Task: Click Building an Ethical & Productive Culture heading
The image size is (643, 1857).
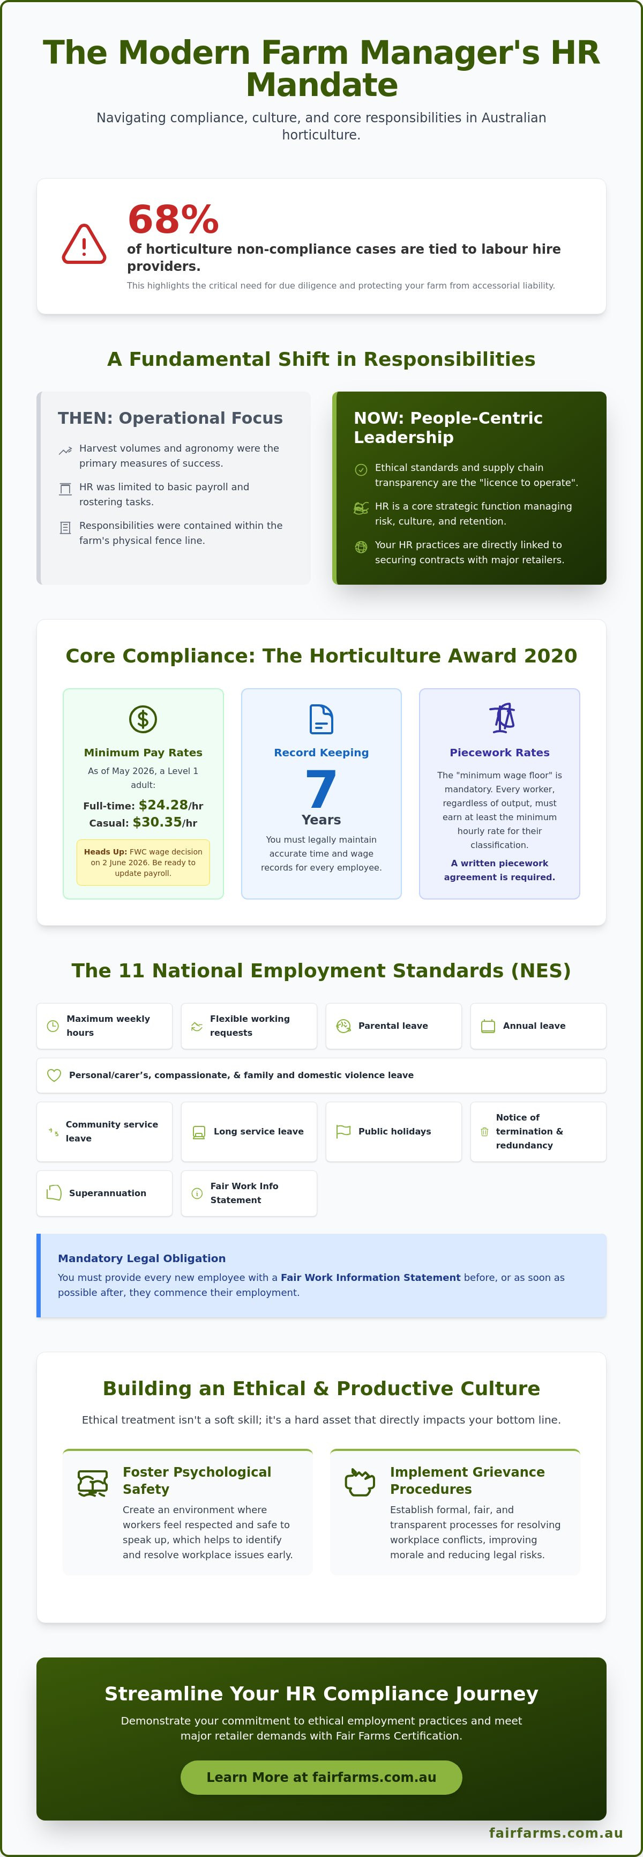Action: tap(321, 1388)
